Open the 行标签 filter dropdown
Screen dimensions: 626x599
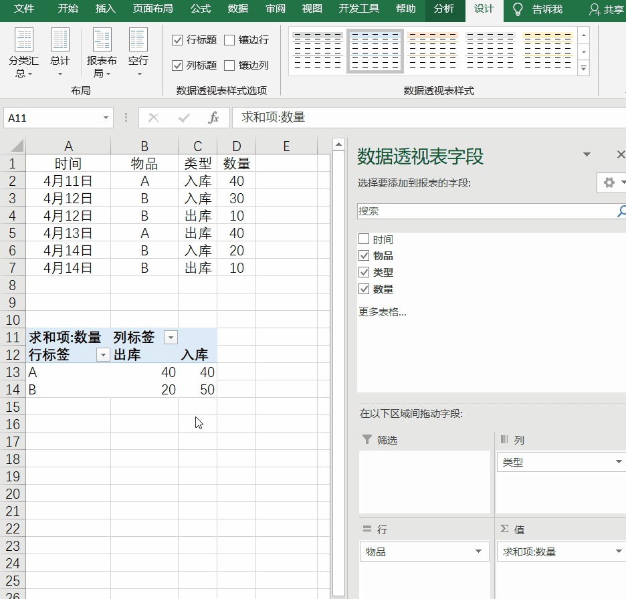pos(102,354)
